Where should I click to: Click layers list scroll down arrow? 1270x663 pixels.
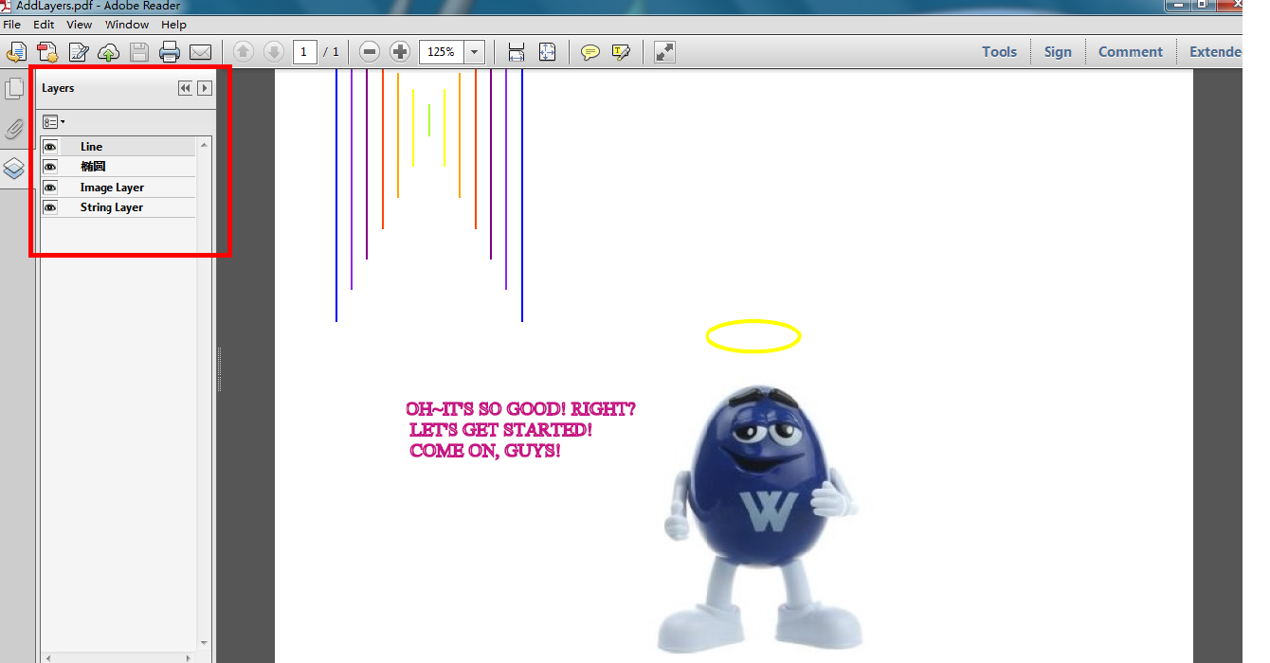pyautogui.click(x=204, y=643)
